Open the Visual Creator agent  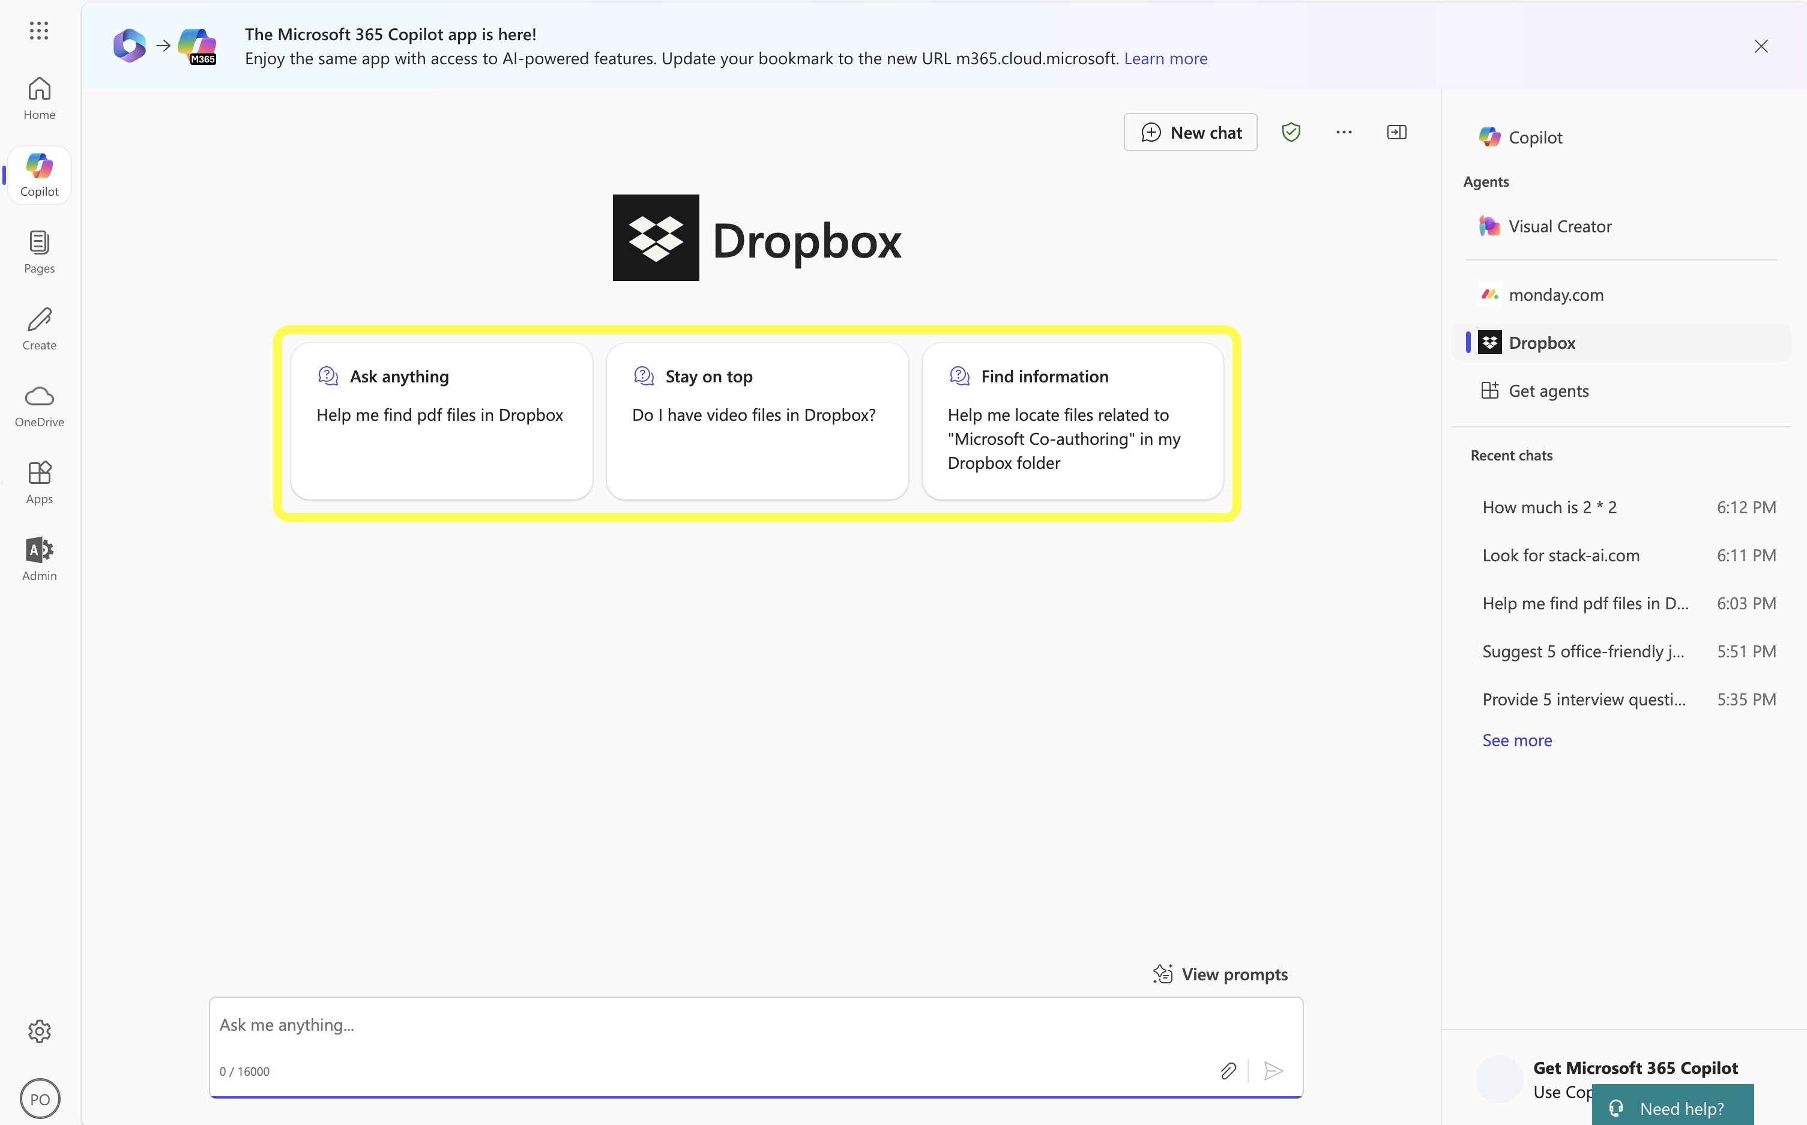[x=1620, y=226]
